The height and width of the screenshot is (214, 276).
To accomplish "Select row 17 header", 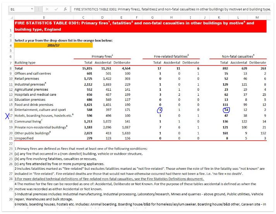I will tap(11, 116).
